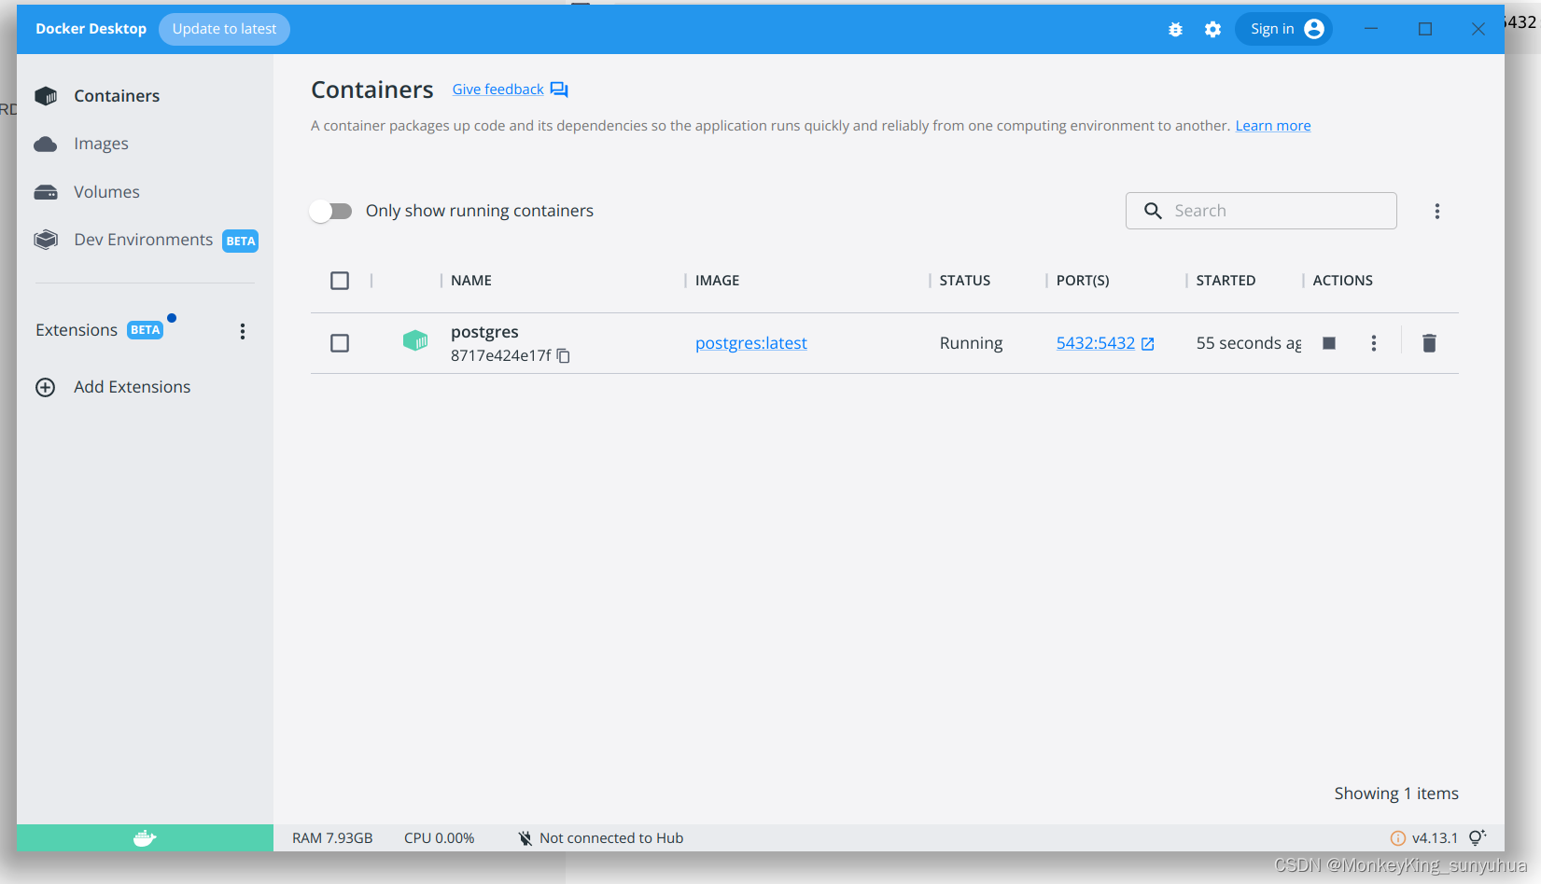
Task: Stop the postgres container
Action: [1329, 343]
